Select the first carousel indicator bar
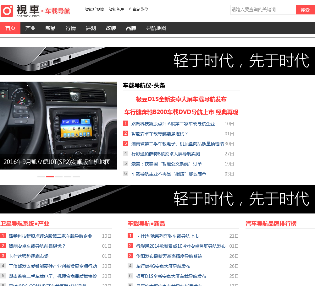This screenshot has height=286, width=315. pos(41,176)
